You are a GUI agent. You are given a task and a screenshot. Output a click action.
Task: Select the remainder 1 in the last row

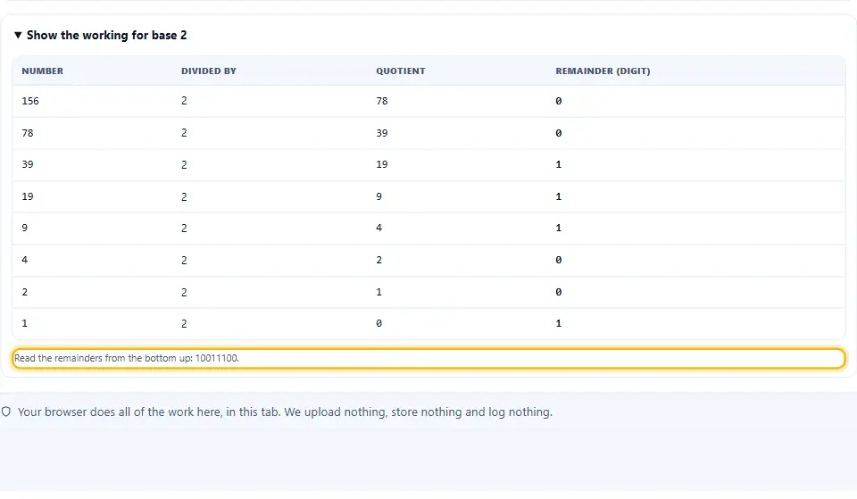coord(559,323)
